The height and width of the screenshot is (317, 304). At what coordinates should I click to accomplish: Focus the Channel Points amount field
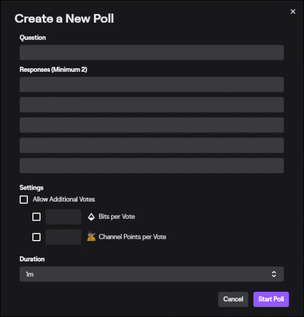[x=63, y=237]
